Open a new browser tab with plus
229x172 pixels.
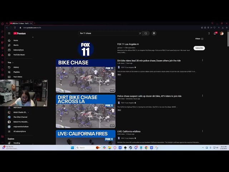35,23
